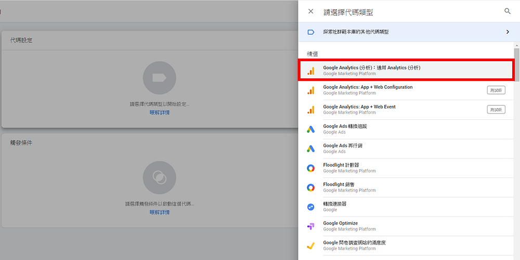Select Google Optimize tag type
The width and height of the screenshot is (520, 260).
pos(407,226)
